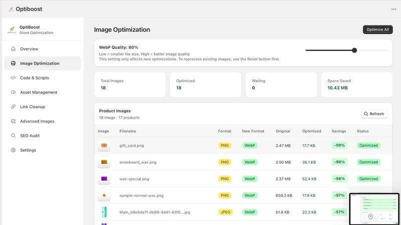This screenshot has height=225, width=401.
Task: Click the Original column header
Action: (283, 131)
